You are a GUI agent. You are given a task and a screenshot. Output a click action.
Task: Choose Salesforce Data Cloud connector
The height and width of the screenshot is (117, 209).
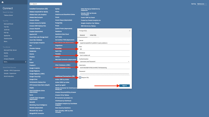tap(62, 34)
